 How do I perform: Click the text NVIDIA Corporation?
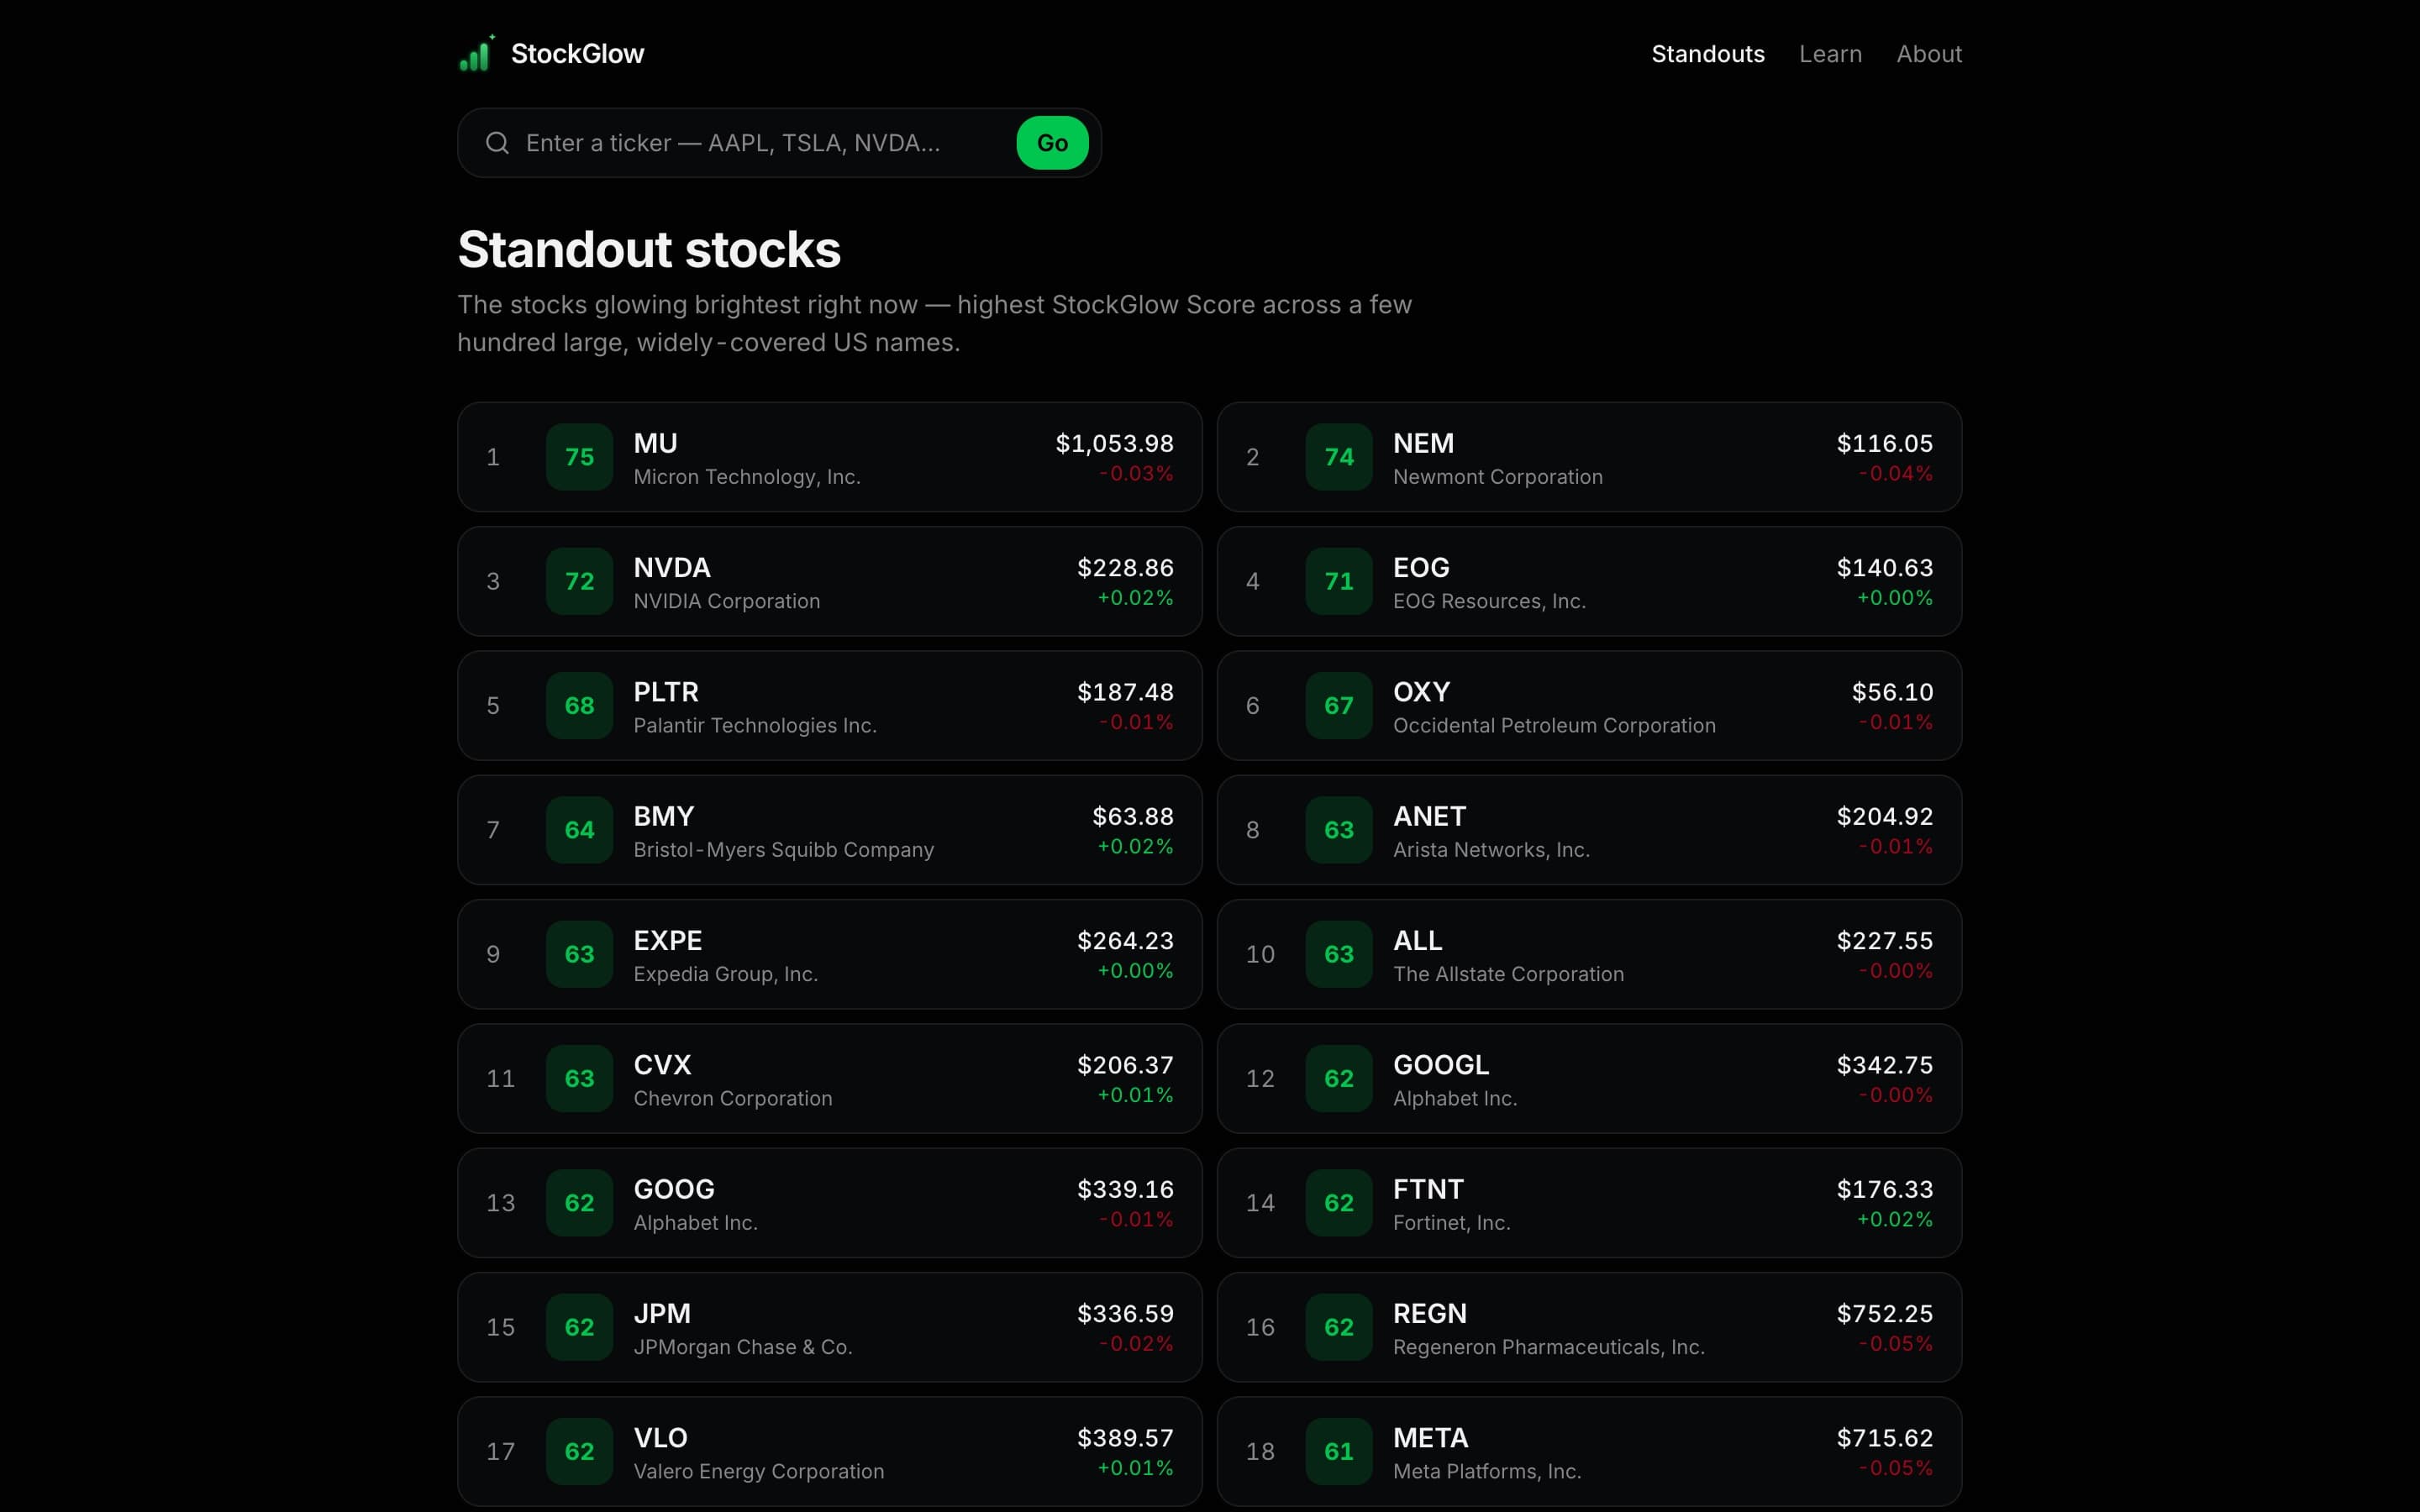[727, 601]
